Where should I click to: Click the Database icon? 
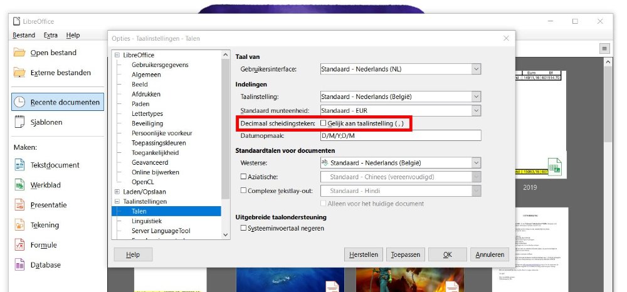[x=19, y=265]
